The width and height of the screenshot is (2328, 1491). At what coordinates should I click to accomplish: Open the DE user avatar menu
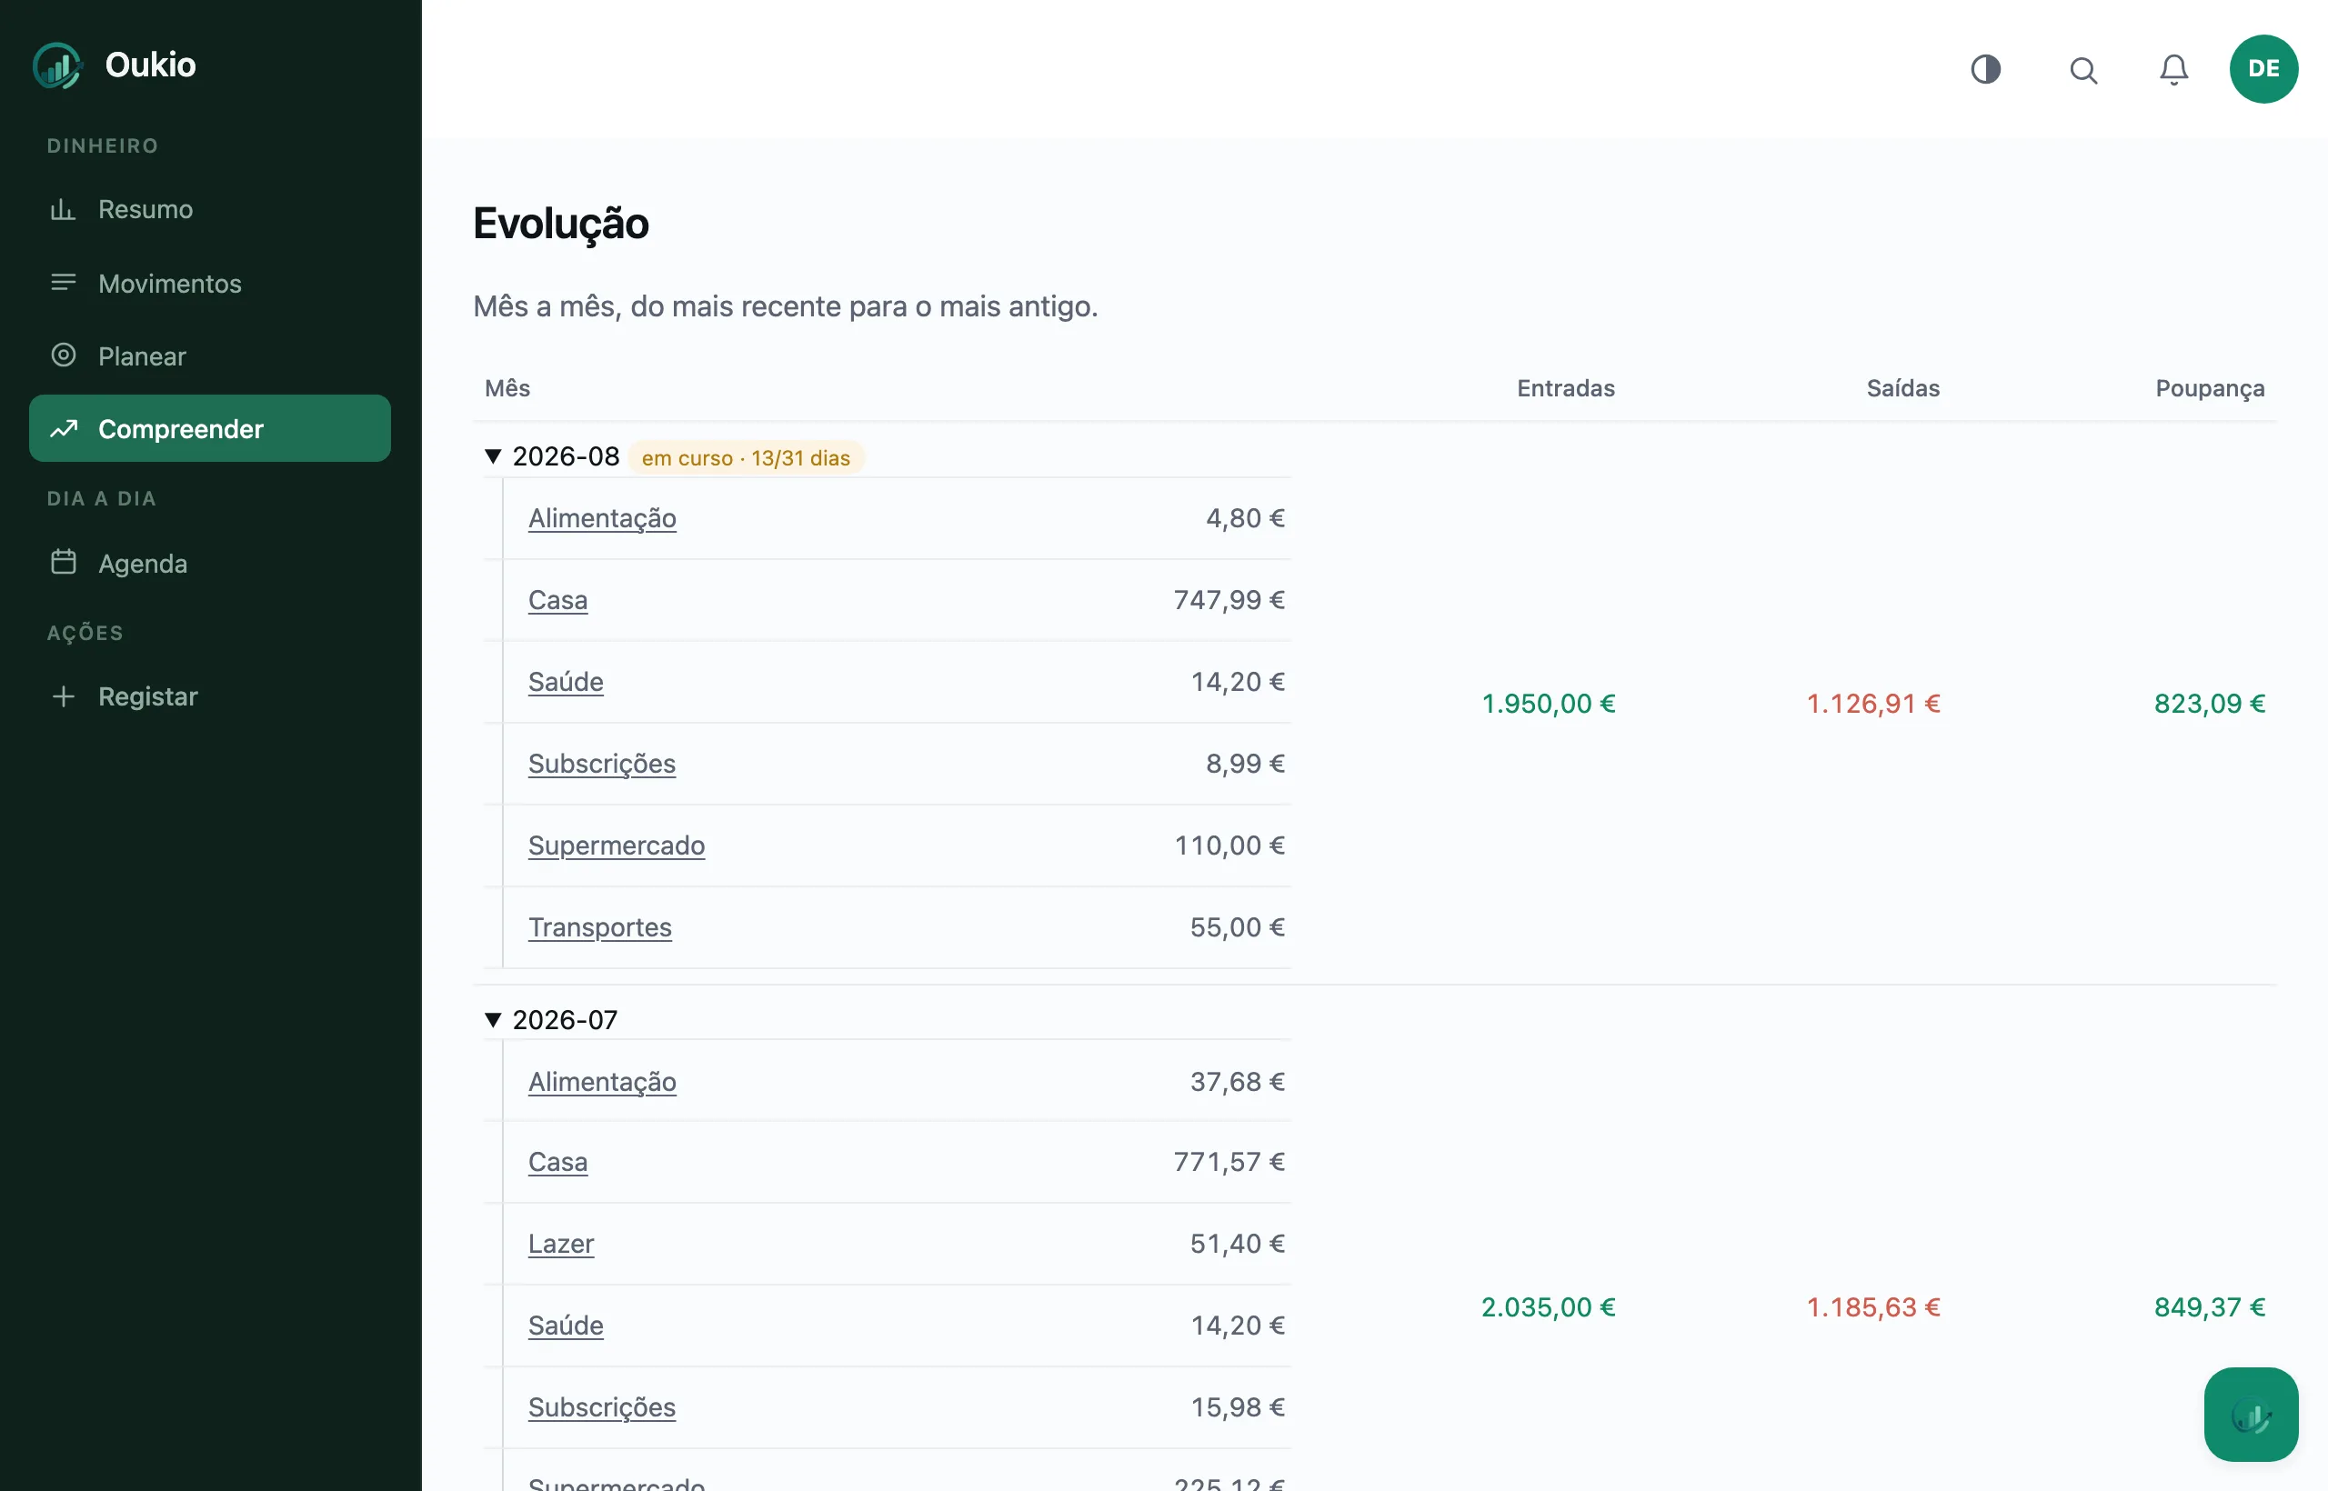pyautogui.click(x=2263, y=69)
